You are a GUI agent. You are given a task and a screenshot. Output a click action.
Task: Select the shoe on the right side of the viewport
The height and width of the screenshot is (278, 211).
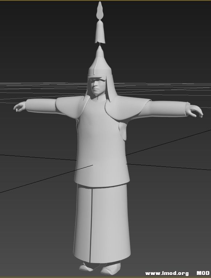point(111,269)
